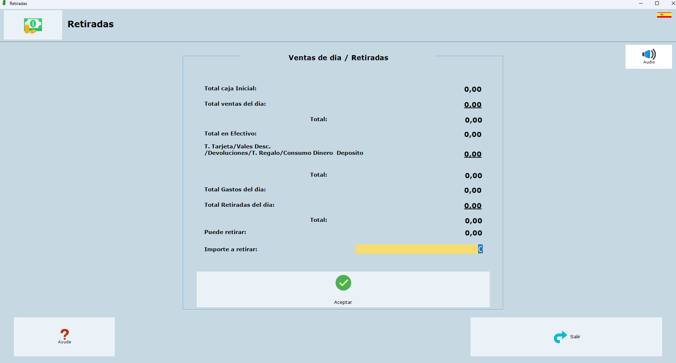Click the green arrow title bar icon
Screen dimensions: 676x363
click(4, 3)
